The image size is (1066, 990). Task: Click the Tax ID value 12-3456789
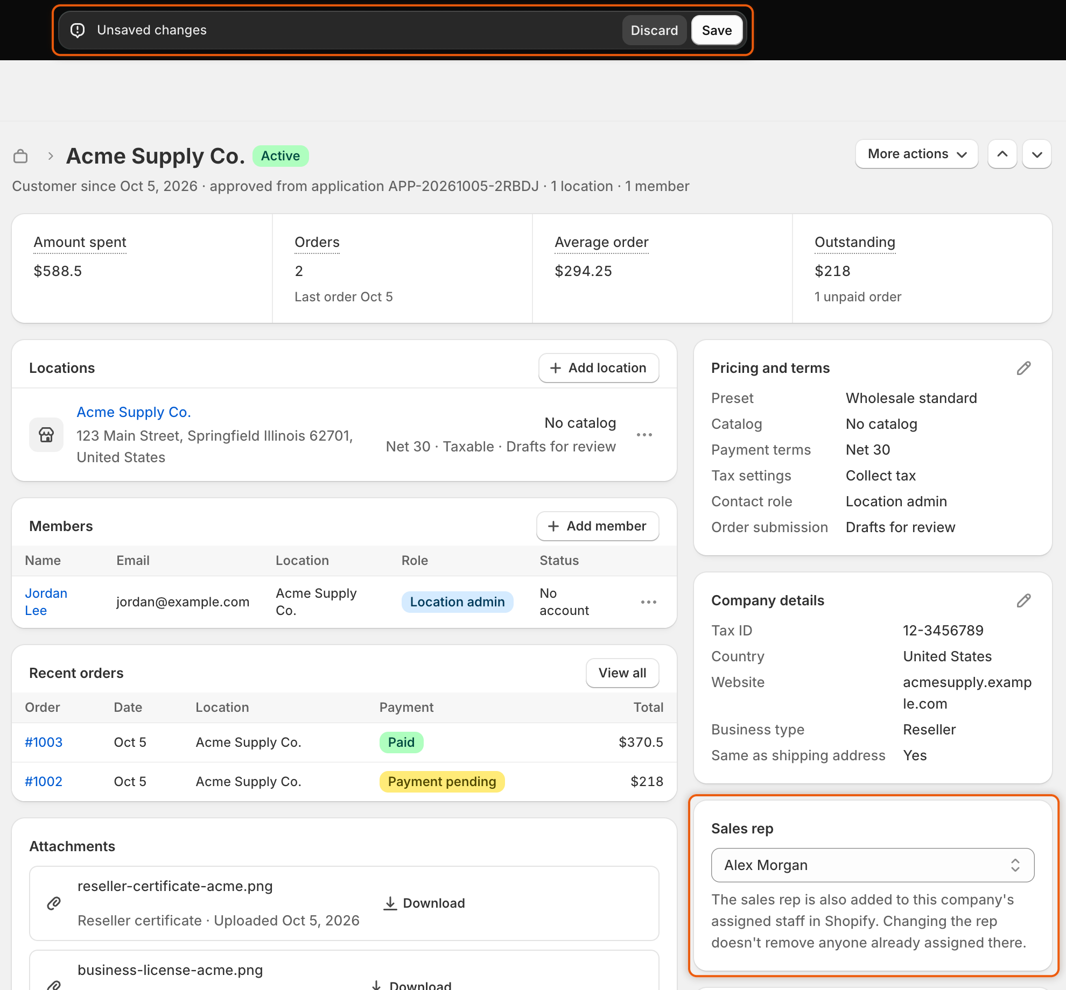pyautogui.click(x=943, y=631)
